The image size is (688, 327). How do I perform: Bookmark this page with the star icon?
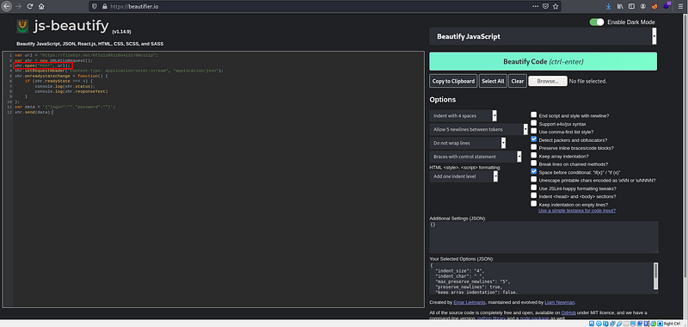click(556, 7)
